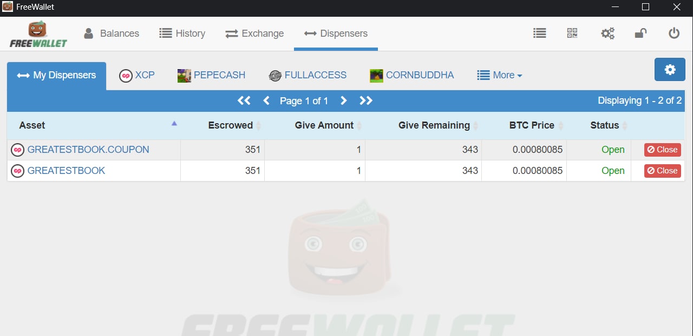Click Open status in GREATESTBOOK row
693x336 pixels.
click(613, 171)
